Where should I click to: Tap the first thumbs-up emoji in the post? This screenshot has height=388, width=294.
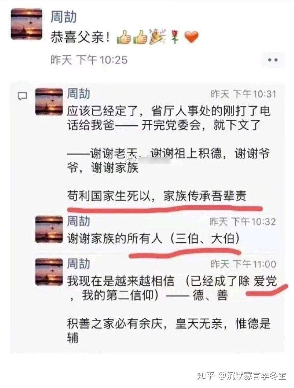coord(124,37)
